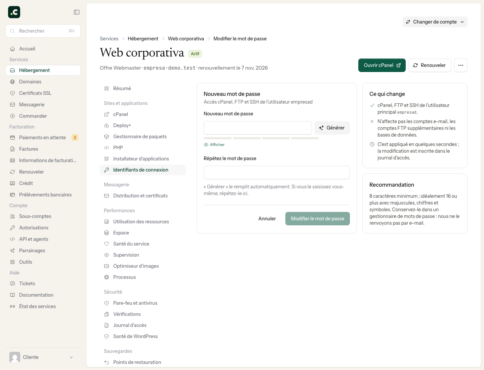484x370 pixels.
Task: Click the Santé du service heart icon
Action: (x=107, y=244)
